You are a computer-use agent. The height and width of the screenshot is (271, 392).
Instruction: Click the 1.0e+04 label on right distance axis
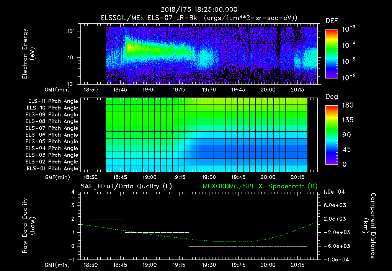334,192
